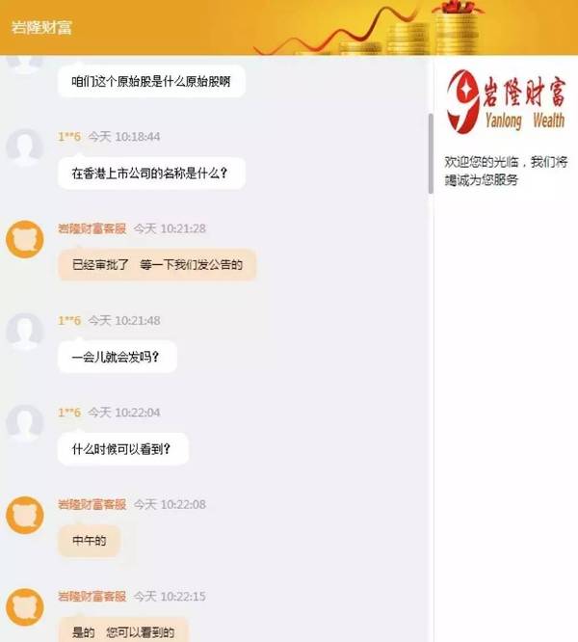Click the Yanlong Wealth red logo
Viewport: 578px width, 642px height.
pyautogui.click(x=506, y=101)
